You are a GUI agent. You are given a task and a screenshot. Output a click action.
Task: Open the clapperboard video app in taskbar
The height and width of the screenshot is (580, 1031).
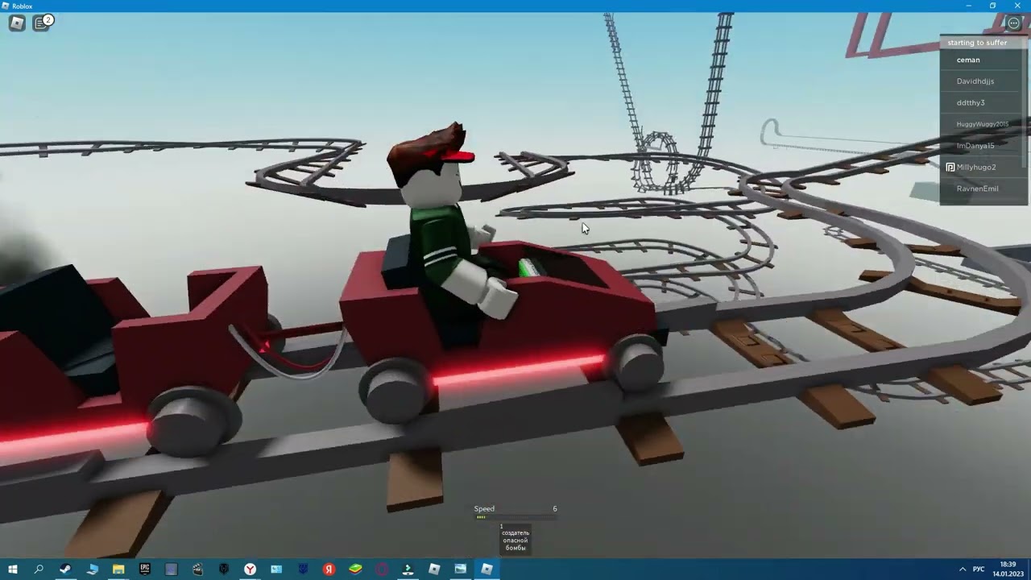click(x=197, y=569)
